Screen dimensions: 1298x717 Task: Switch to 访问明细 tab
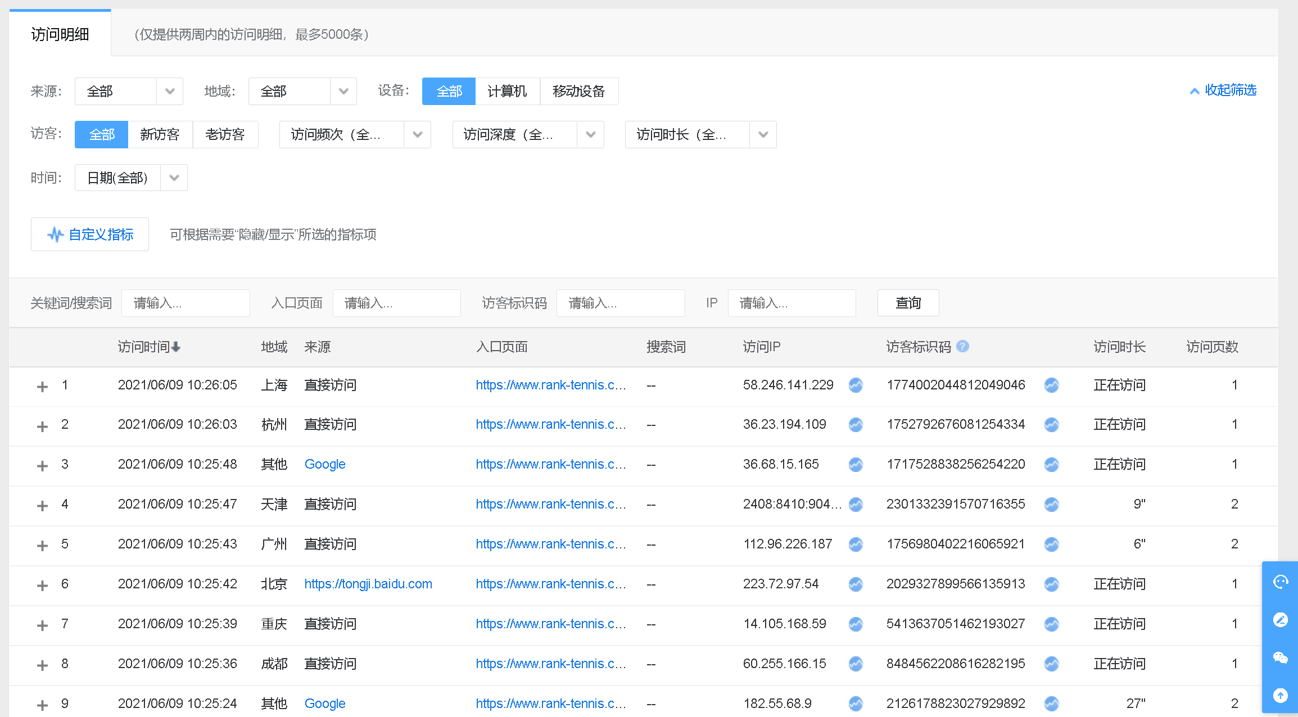pyautogui.click(x=60, y=34)
